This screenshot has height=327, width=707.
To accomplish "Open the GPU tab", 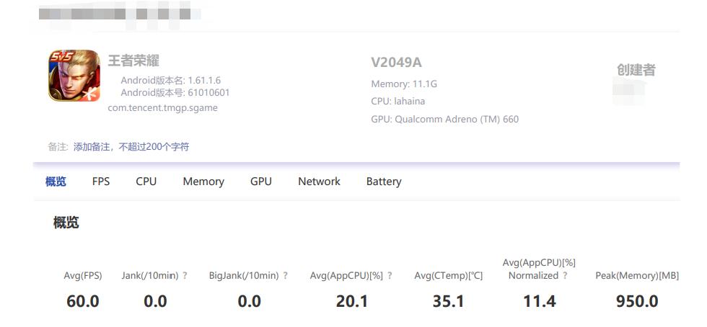I will pyautogui.click(x=261, y=182).
